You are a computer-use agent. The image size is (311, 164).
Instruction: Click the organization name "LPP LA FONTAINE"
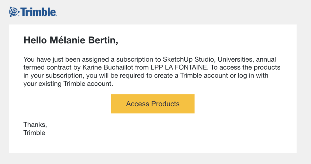tap(179, 67)
